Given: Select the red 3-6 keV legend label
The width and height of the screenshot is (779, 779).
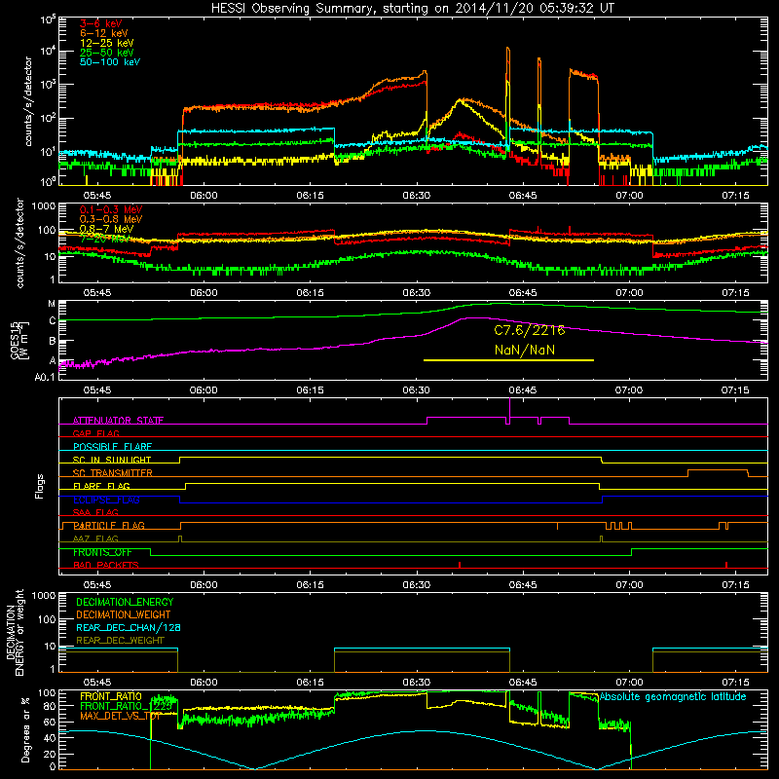Looking at the screenshot, I should [100, 23].
